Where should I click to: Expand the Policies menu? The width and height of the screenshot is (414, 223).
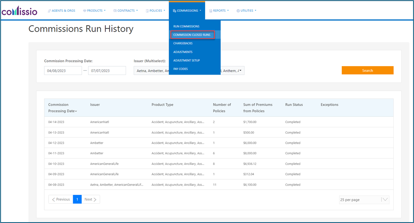[156, 11]
